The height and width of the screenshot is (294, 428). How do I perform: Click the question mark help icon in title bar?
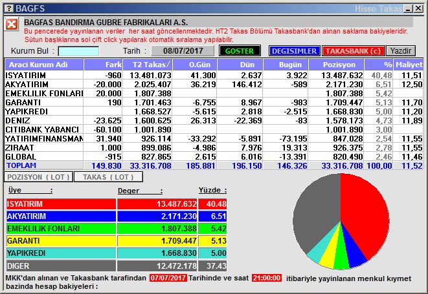click(x=9, y=8)
